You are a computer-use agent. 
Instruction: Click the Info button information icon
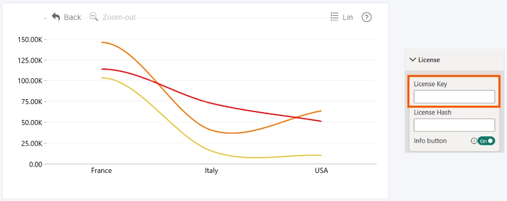[474, 141]
